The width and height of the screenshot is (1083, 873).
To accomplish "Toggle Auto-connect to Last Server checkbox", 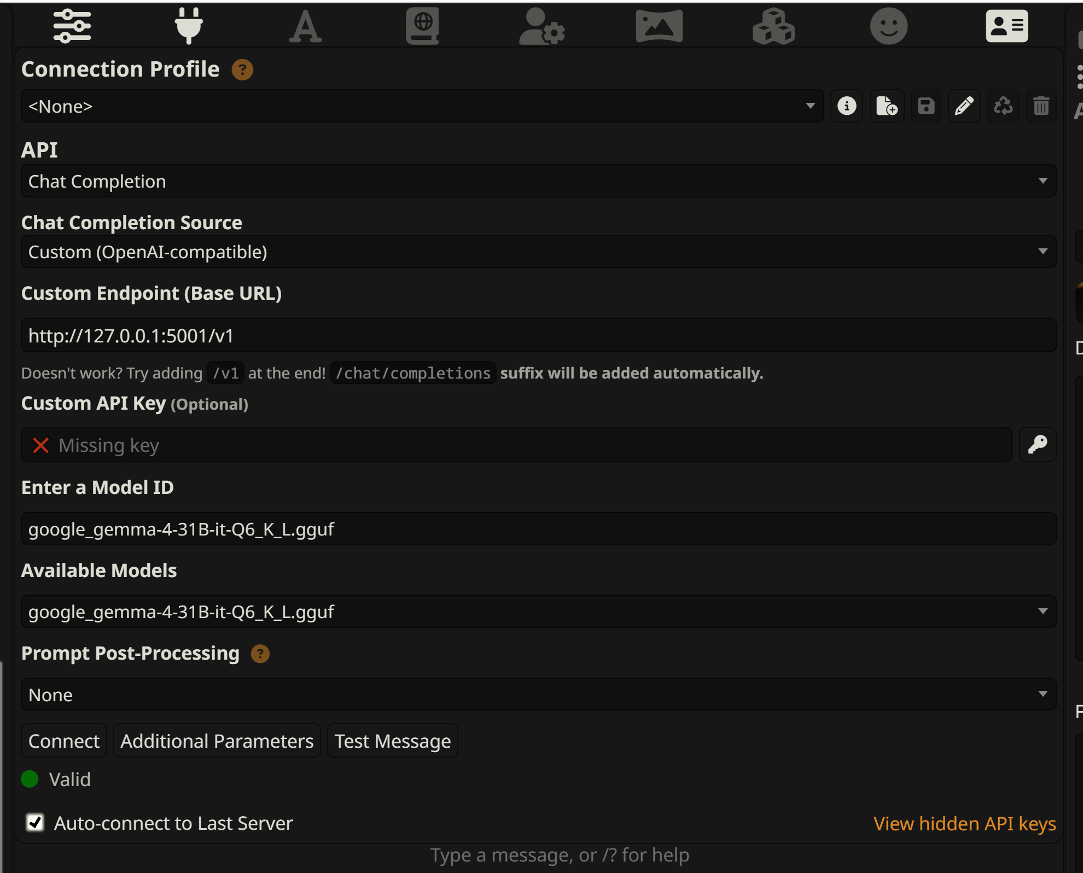I will (36, 823).
